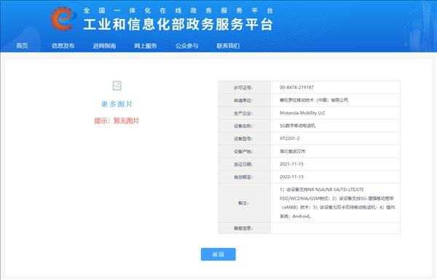Click the issue date 2021-11-15 cell
The height and width of the screenshot is (280, 437).
pyautogui.click(x=336, y=164)
